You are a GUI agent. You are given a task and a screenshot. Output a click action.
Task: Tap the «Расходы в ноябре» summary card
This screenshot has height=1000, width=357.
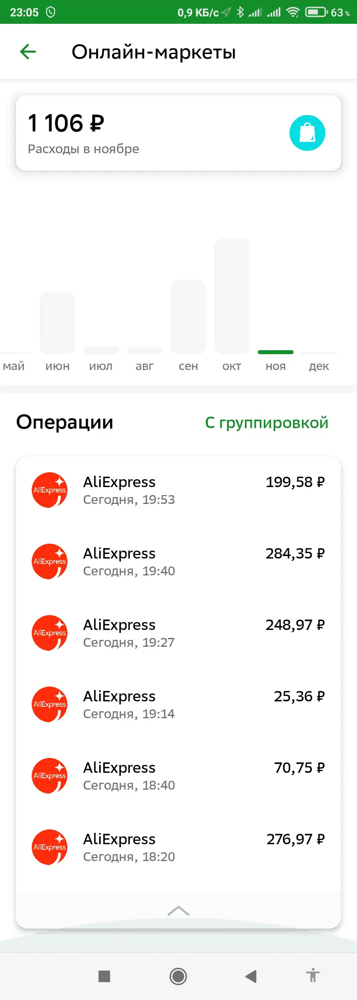(x=178, y=133)
